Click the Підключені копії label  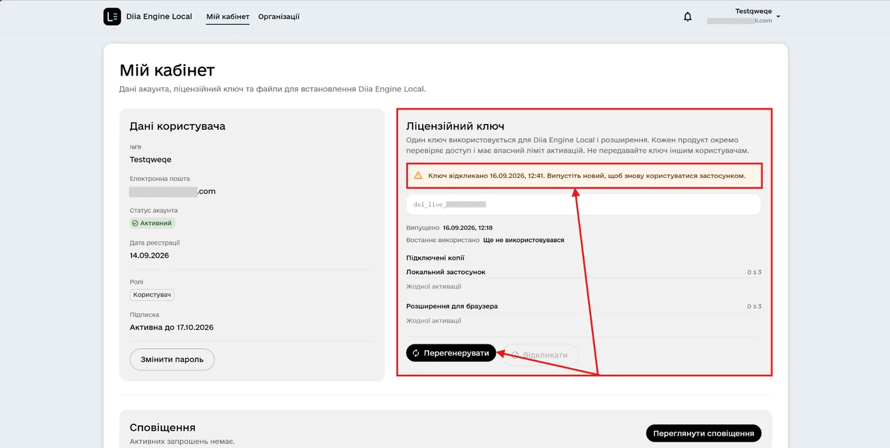(x=435, y=258)
